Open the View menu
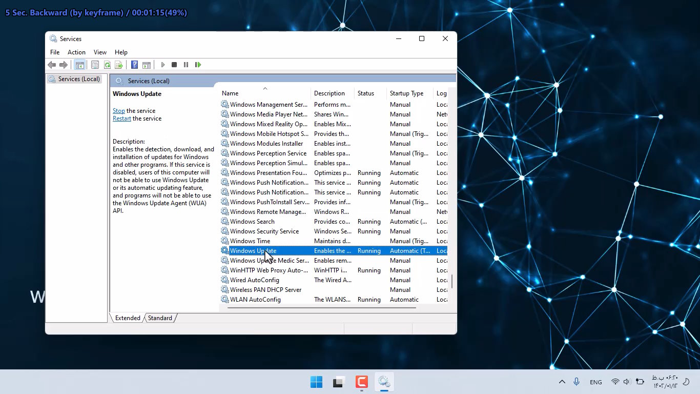This screenshot has width=700, height=394. tap(100, 52)
